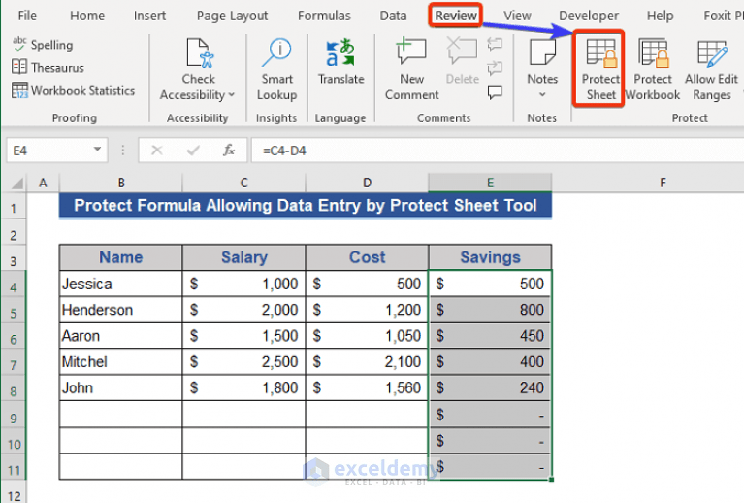This screenshot has height=503, width=744.
Task: Open Smart Lookup insights
Action: 277,69
